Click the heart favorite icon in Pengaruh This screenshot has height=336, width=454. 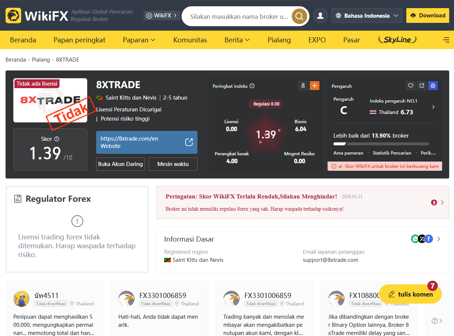click(x=410, y=86)
